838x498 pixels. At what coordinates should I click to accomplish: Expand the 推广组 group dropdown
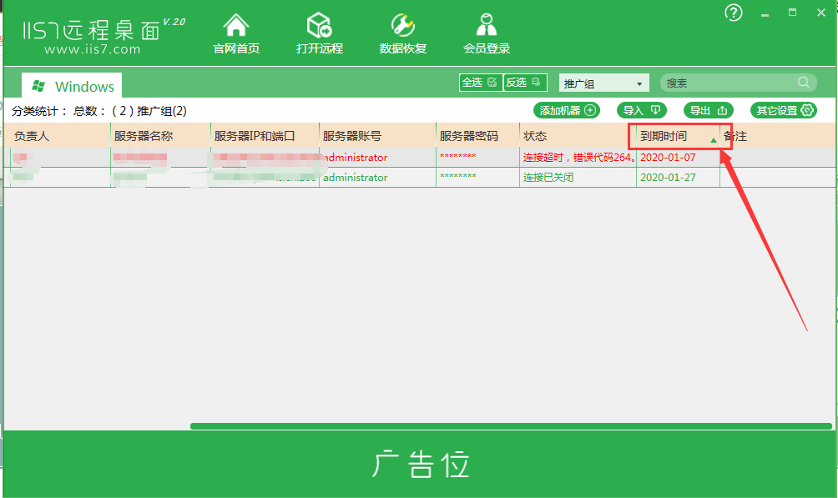[x=603, y=83]
